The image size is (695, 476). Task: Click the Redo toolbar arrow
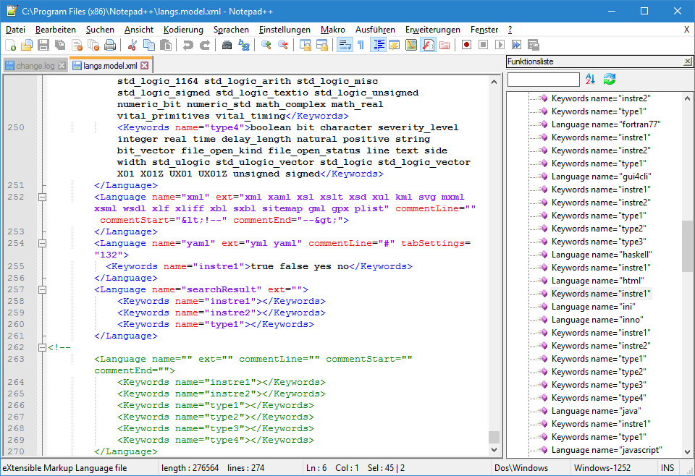point(204,45)
